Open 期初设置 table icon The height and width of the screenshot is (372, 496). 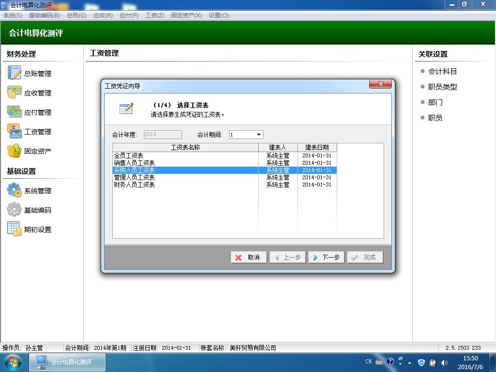point(14,229)
